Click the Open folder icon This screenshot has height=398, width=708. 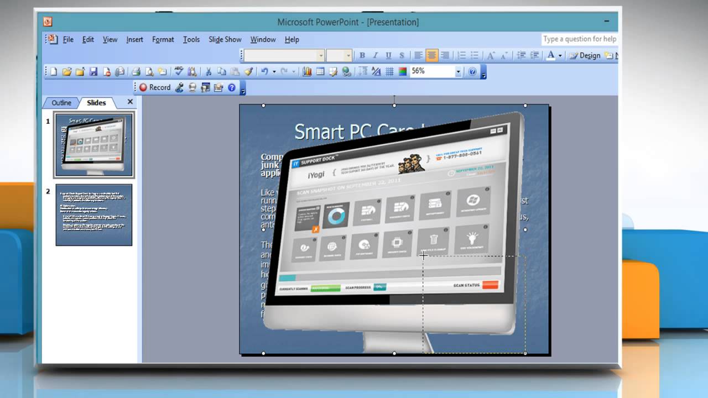(x=67, y=71)
